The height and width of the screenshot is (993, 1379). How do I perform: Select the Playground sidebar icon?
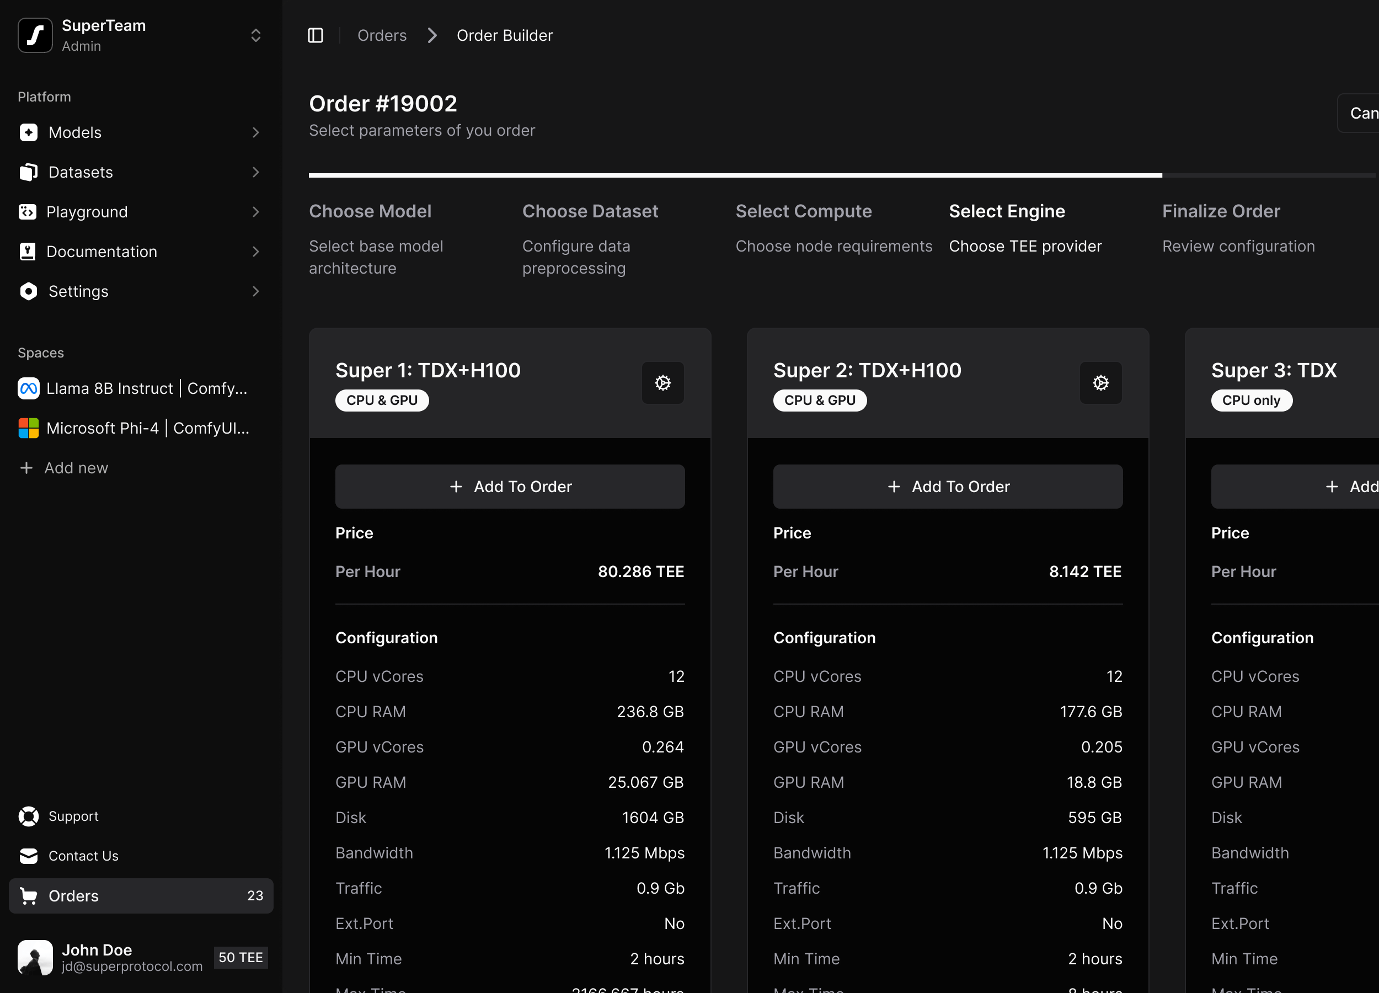[28, 212]
